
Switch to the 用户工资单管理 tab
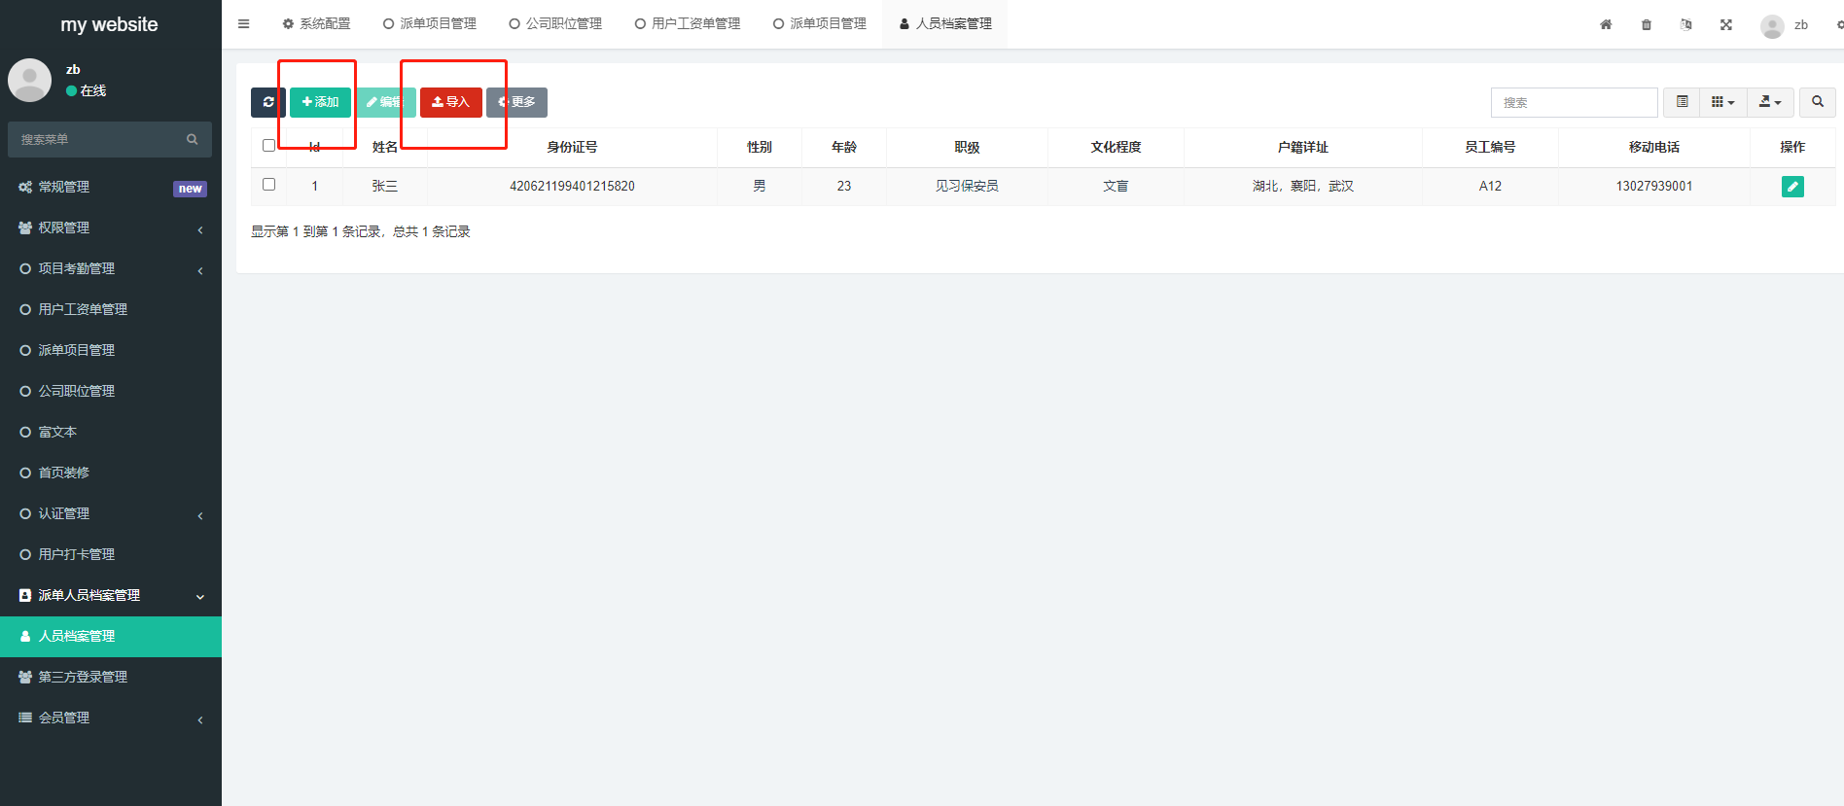688,24
